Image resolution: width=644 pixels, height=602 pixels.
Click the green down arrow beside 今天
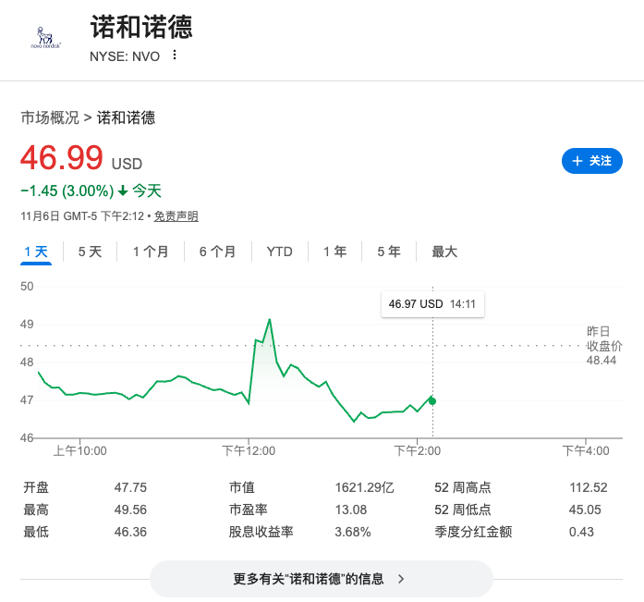pyautogui.click(x=122, y=191)
